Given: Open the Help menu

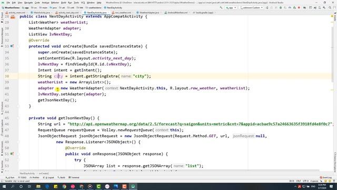Looking at the screenshot, I should (99, 3).
